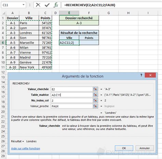This screenshot has height=159, width=162.
Task: Select column C header
Action: (x=45, y=13)
